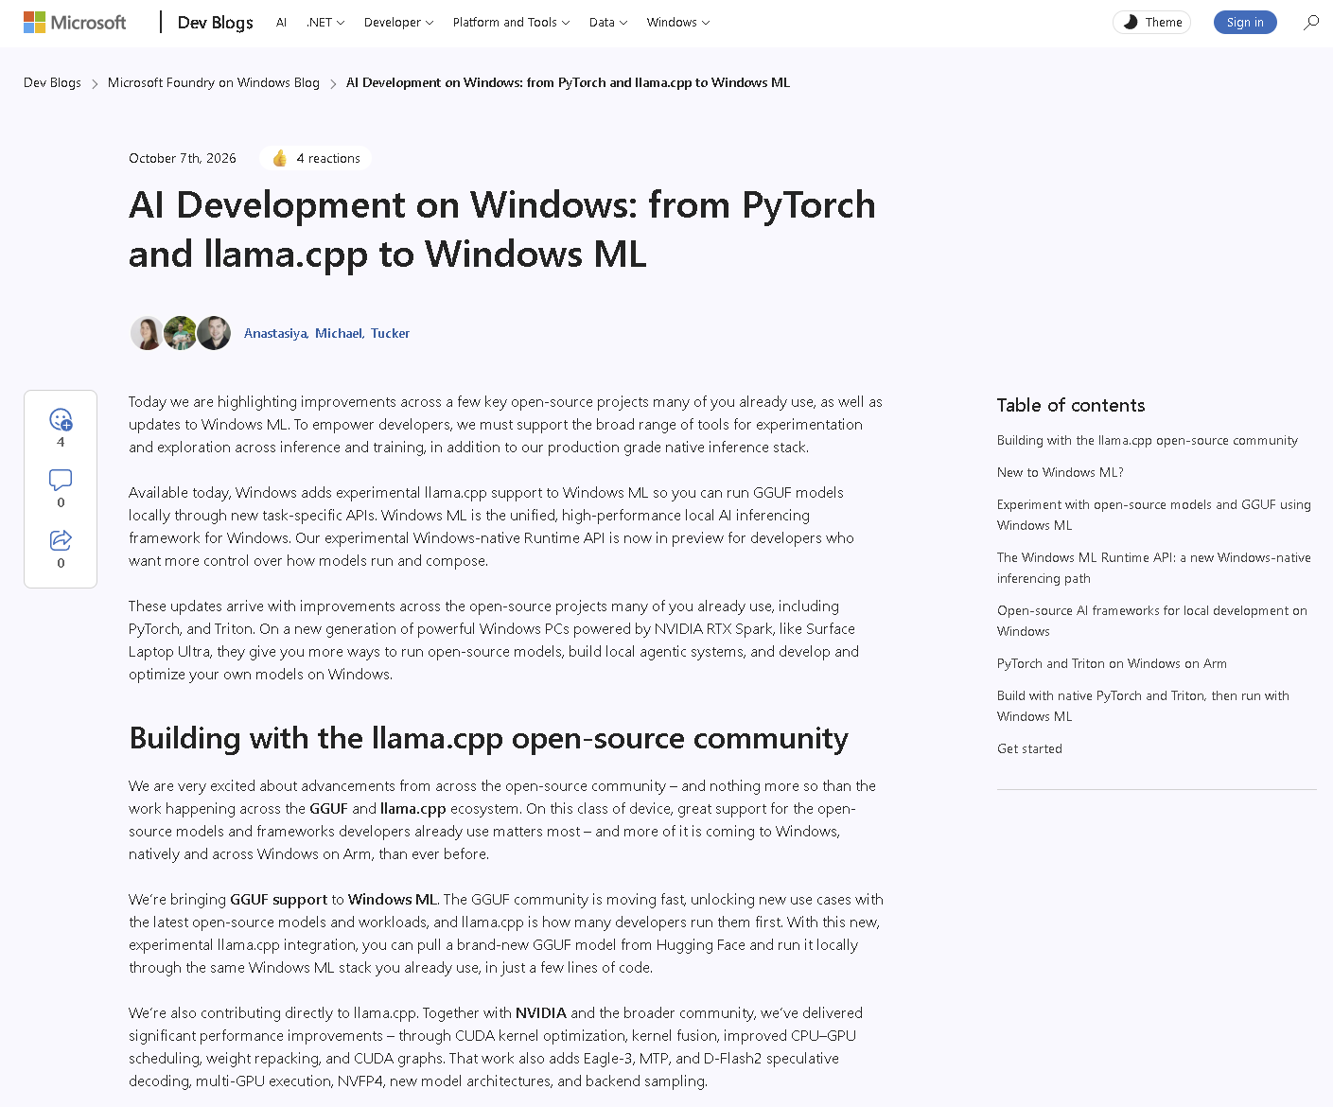Open the AI nav item

point(281,23)
